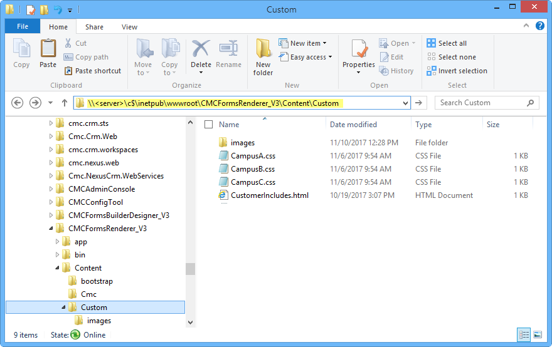Open the Open command dropdown
This screenshot has height=347, width=552.
coord(414,43)
